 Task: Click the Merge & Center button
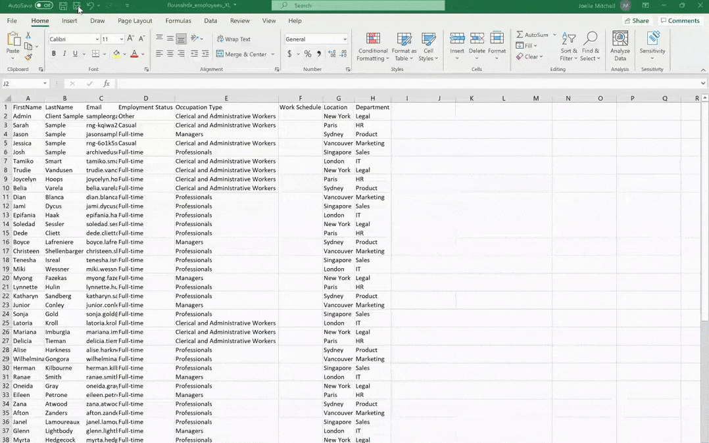click(x=241, y=55)
